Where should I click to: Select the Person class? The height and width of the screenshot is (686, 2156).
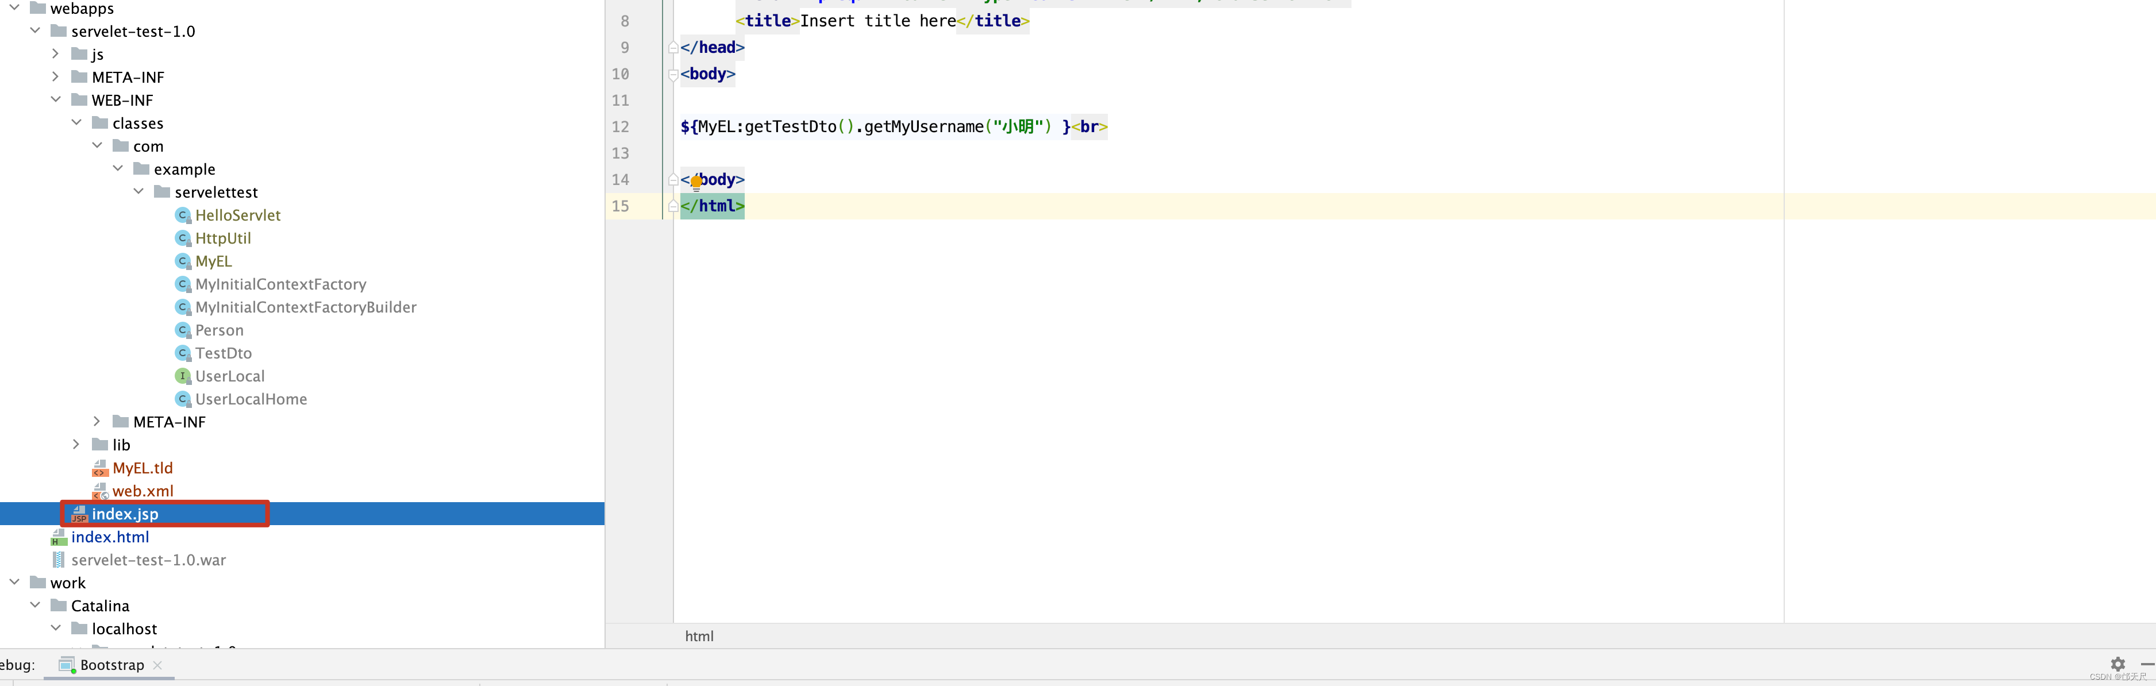click(x=220, y=330)
